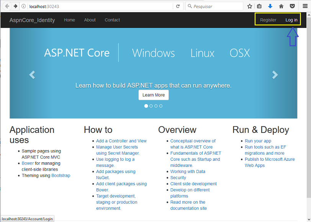The width and height of the screenshot is (311, 222).
Task: Open Client side development link
Action: pos(193,184)
